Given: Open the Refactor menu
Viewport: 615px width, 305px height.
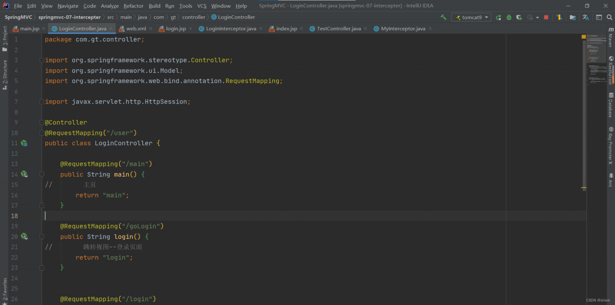Looking at the screenshot, I should point(133,6).
